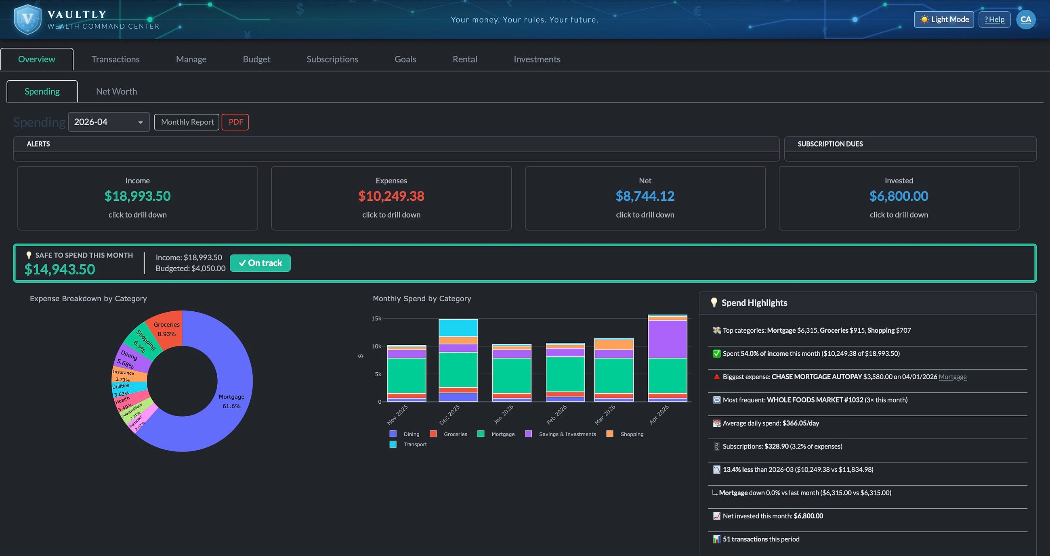Click 'Average daily spend: $366.05/day' text
1050x556 pixels.
tap(771, 423)
